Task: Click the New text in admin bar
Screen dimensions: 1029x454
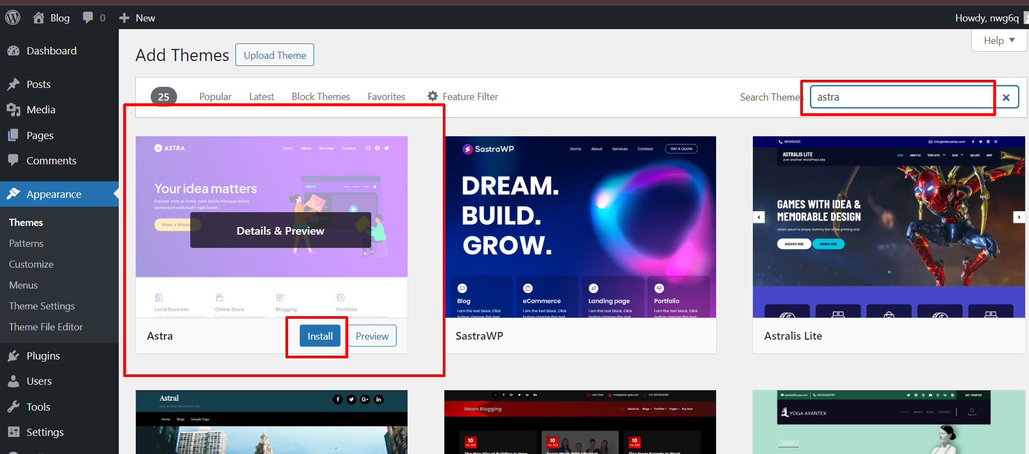Action: coord(145,18)
